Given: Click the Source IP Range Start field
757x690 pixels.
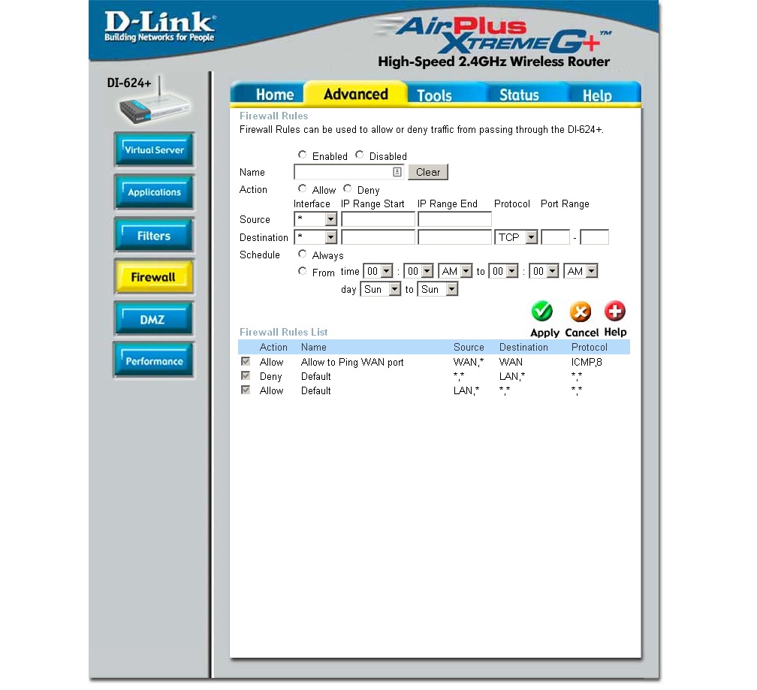Looking at the screenshot, I should pyautogui.click(x=378, y=219).
